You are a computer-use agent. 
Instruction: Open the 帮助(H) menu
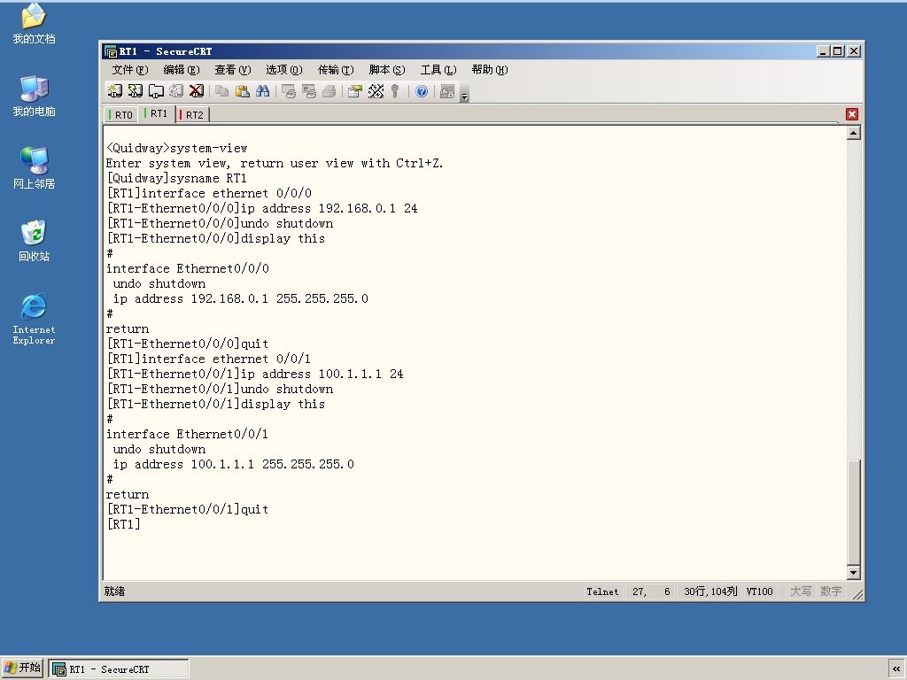point(489,70)
